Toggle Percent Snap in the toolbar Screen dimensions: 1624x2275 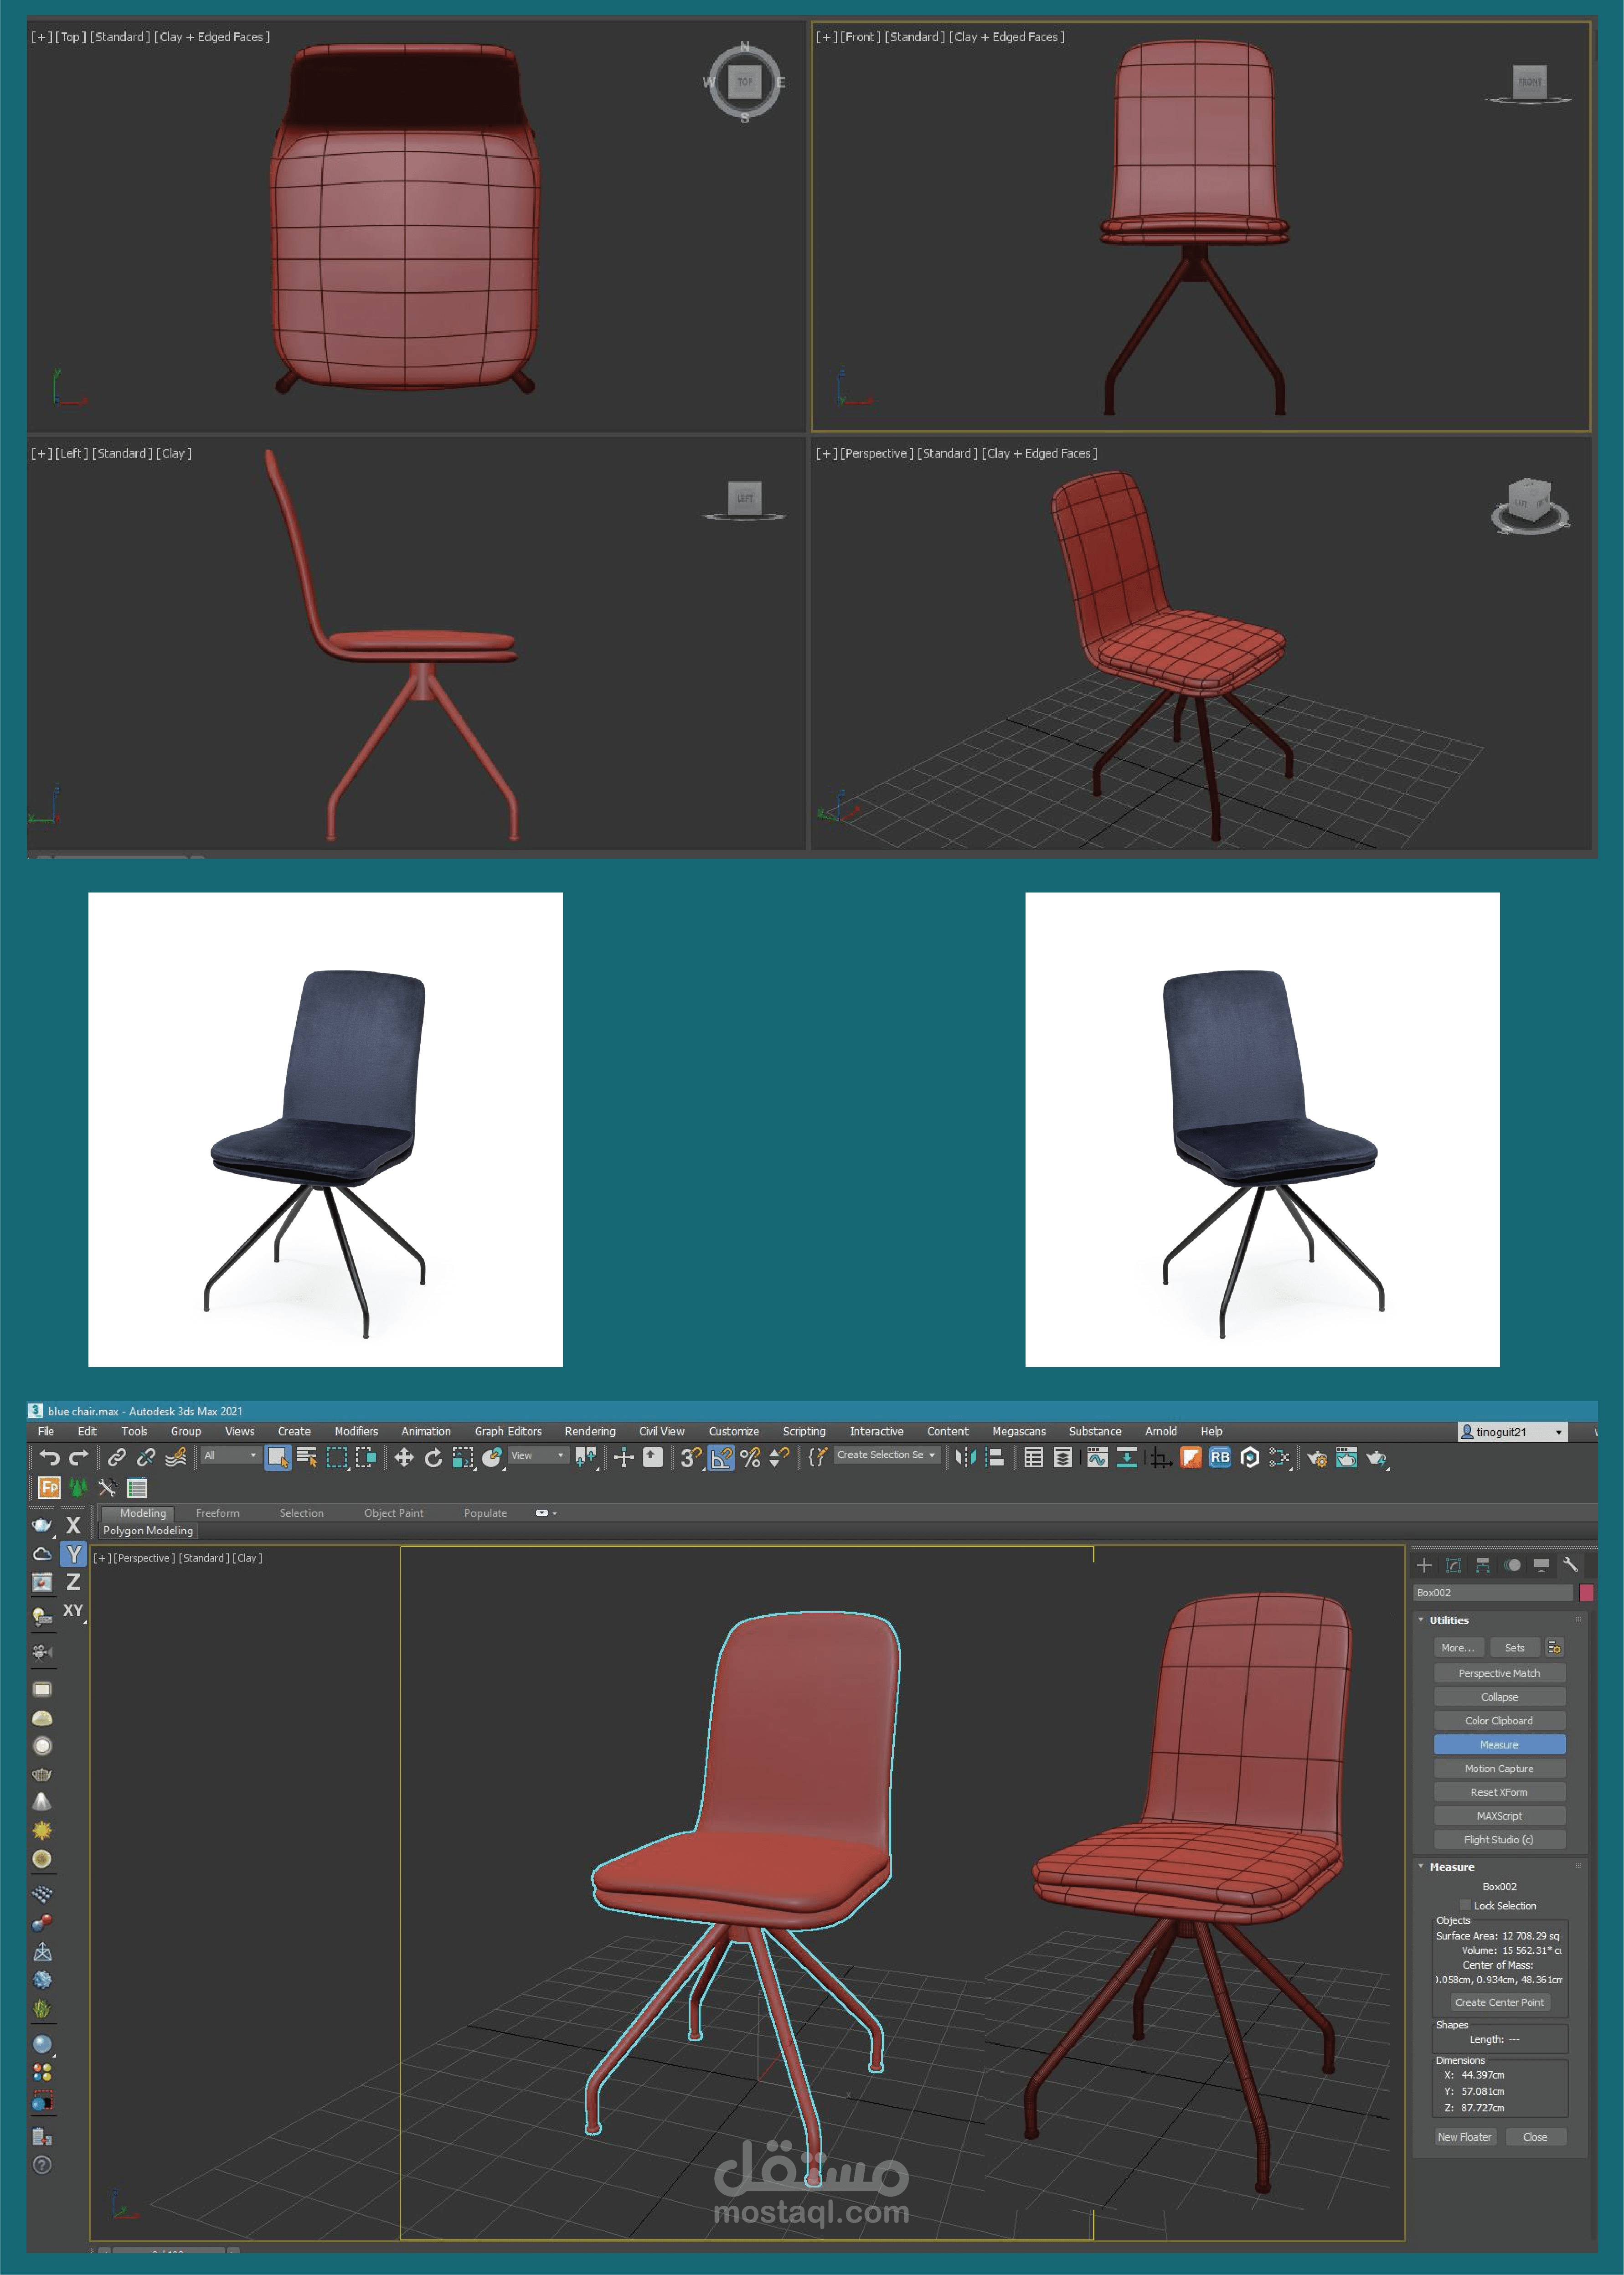coord(750,1457)
